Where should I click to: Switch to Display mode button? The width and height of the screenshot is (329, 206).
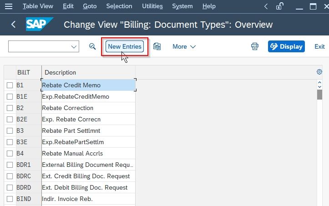[286, 46]
